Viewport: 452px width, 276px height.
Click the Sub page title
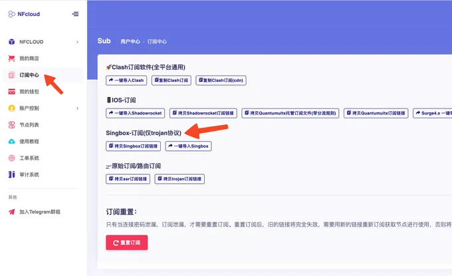click(104, 41)
